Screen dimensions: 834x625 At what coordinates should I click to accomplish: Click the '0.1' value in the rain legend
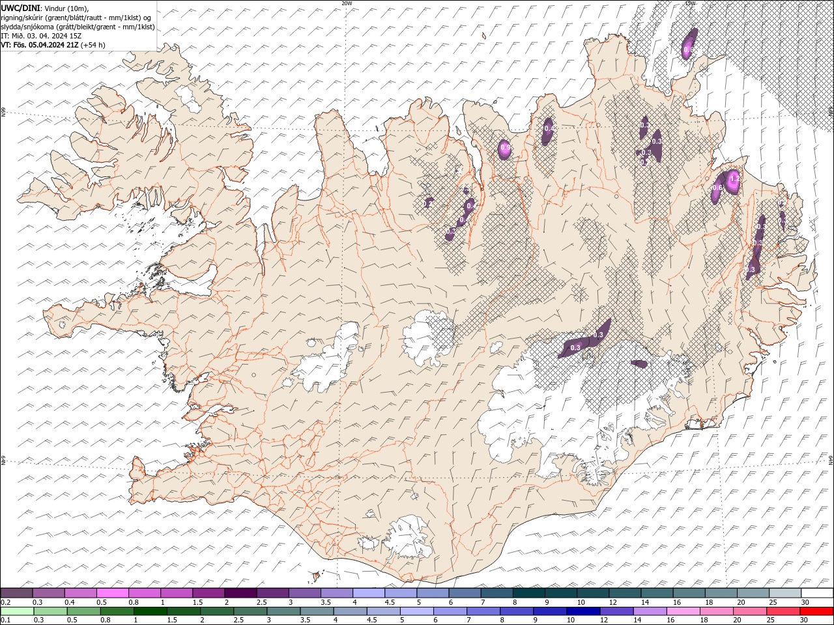click(6, 620)
